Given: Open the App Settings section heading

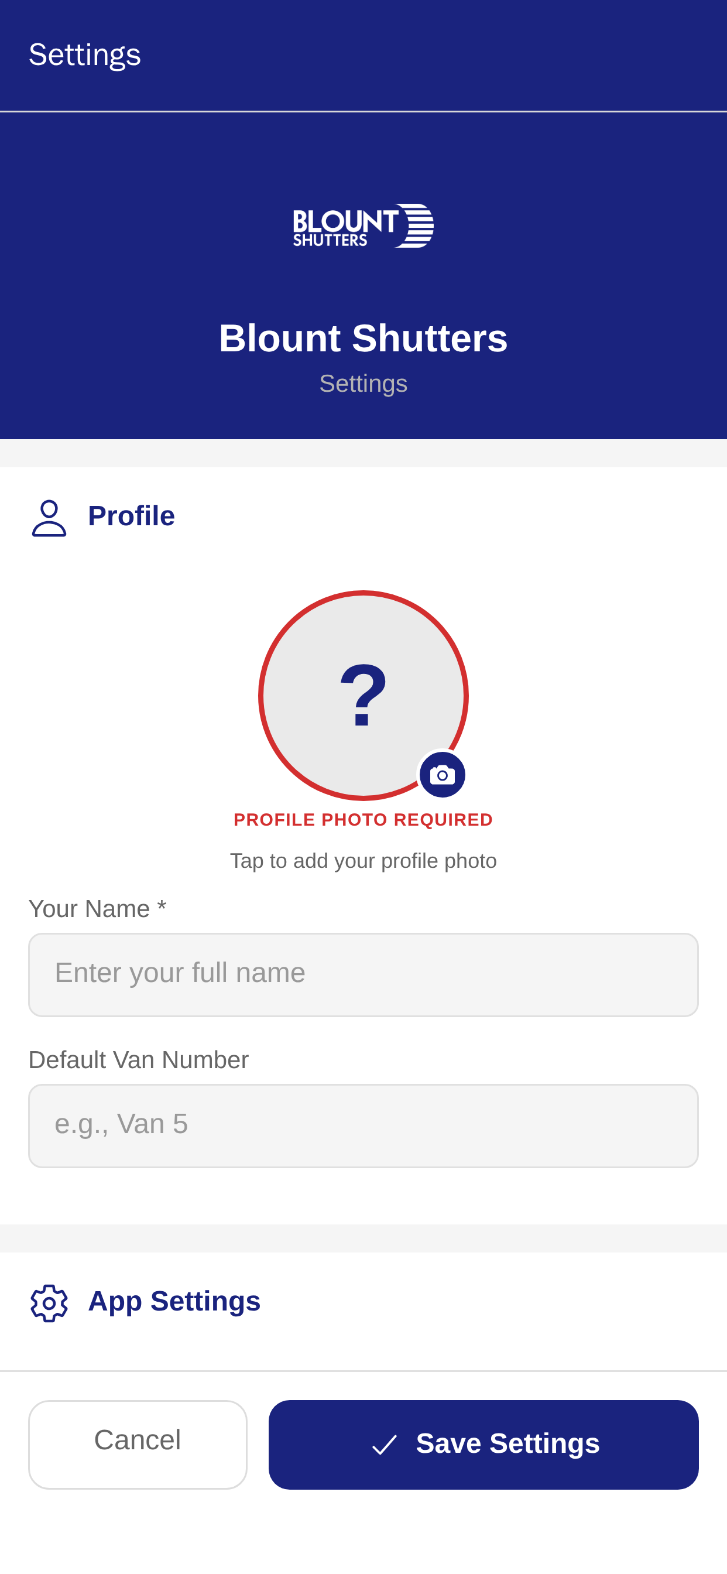Looking at the screenshot, I should point(174,1302).
